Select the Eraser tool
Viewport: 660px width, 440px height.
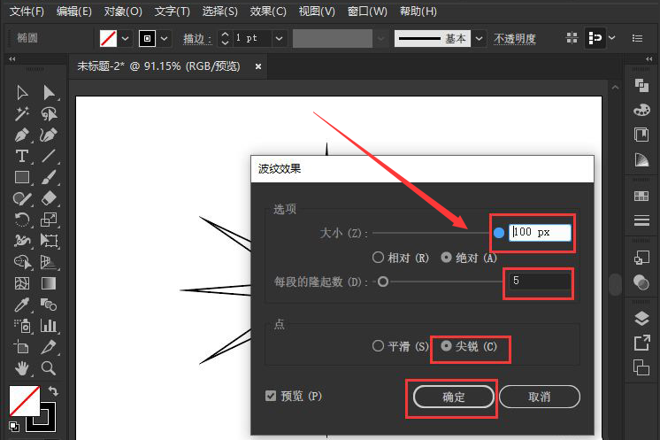point(49,198)
